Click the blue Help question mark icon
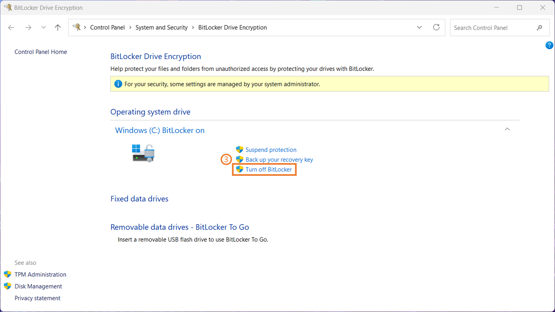555x312 pixels. point(549,45)
